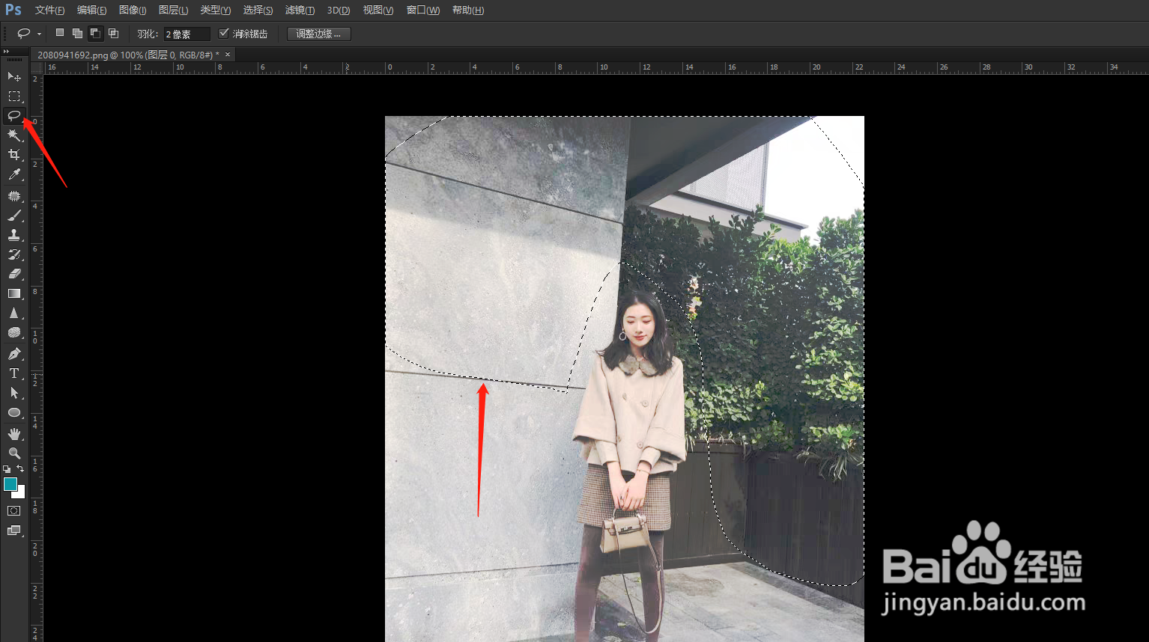The image size is (1149, 642).
Task: Pick the Eyedropper tool
Action: click(x=13, y=174)
